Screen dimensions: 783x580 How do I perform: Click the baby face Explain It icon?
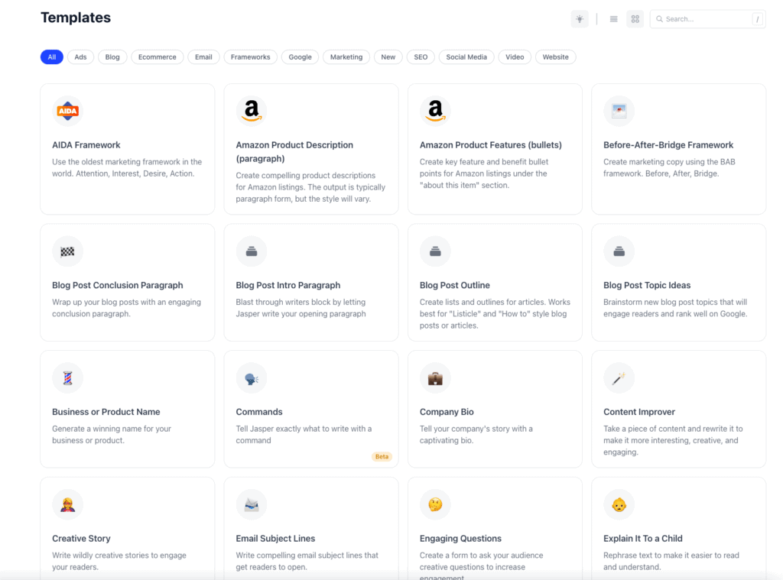(619, 504)
